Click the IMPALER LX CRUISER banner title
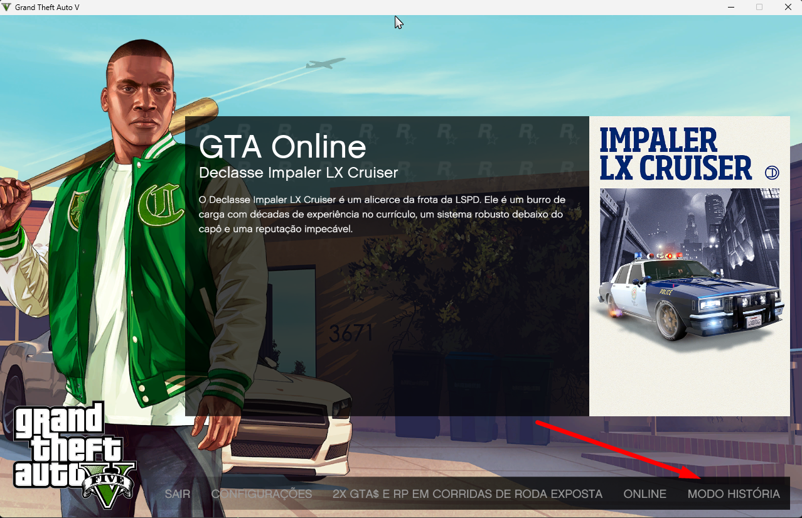Viewport: 802px width, 518px height. [675, 154]
